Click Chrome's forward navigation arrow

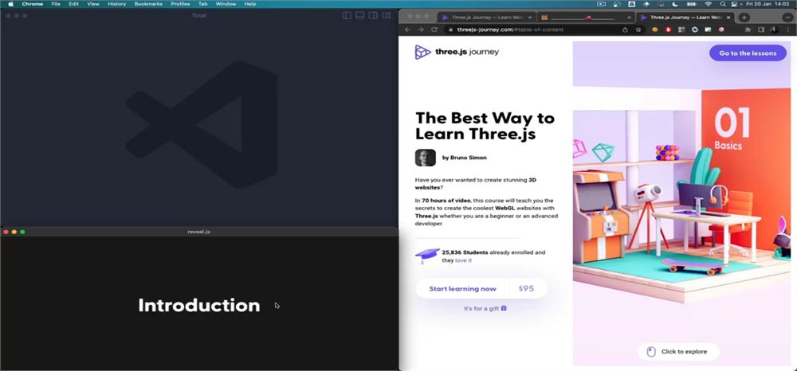pyautogui.click(x=421, y=29)
